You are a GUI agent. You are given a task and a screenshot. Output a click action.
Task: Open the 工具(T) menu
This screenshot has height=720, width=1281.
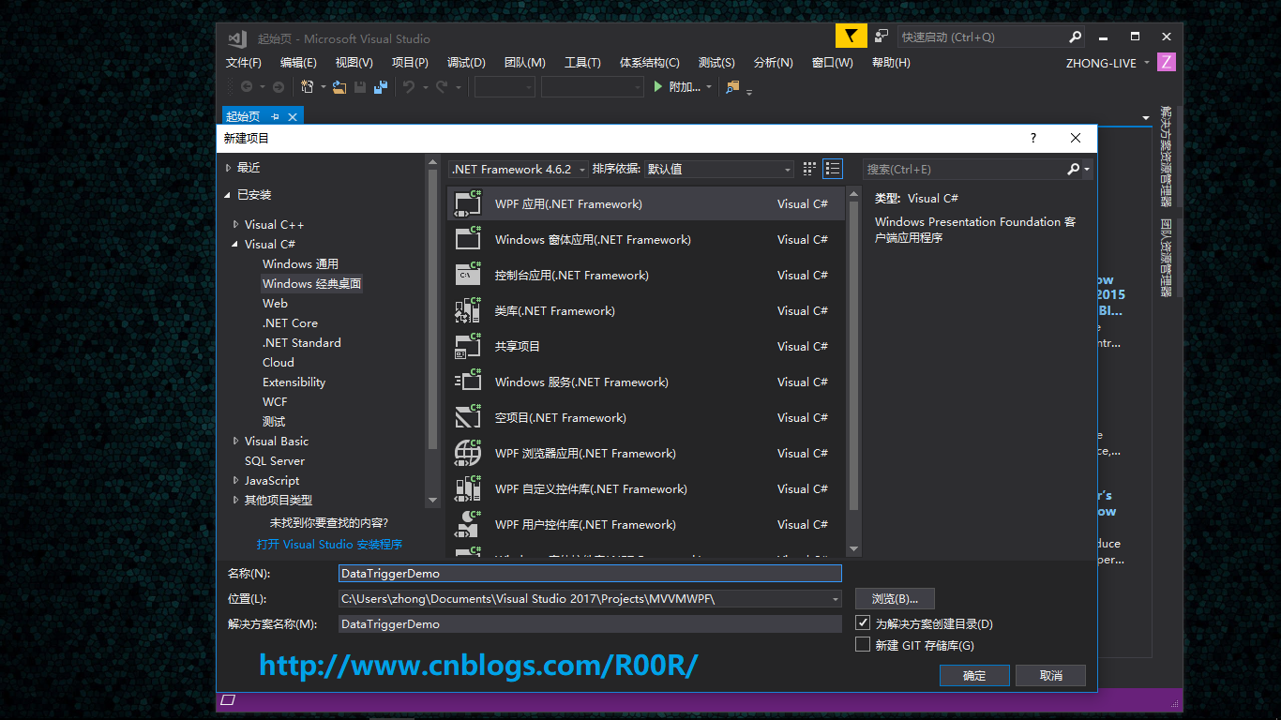(x=582, y=63)
